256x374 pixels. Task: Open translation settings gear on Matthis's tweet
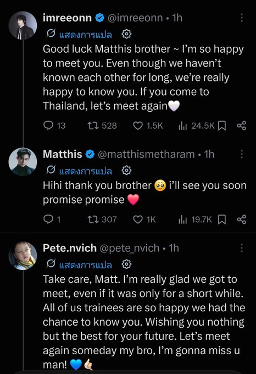pyautogui.click(x=126, y=171)
